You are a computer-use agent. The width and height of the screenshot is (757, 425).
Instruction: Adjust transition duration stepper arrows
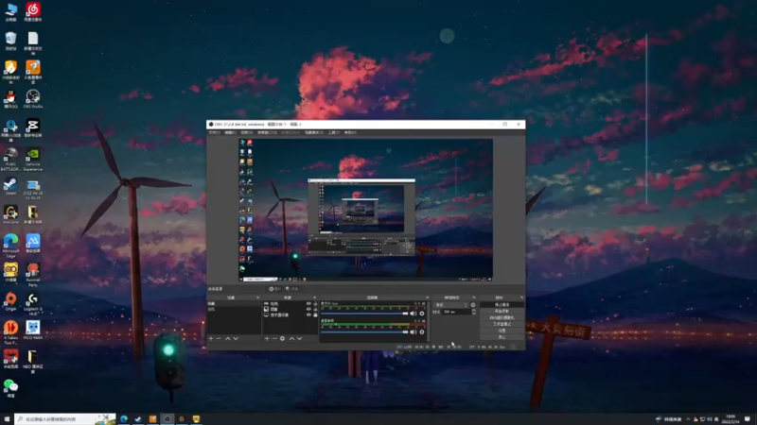coord(474,312)
